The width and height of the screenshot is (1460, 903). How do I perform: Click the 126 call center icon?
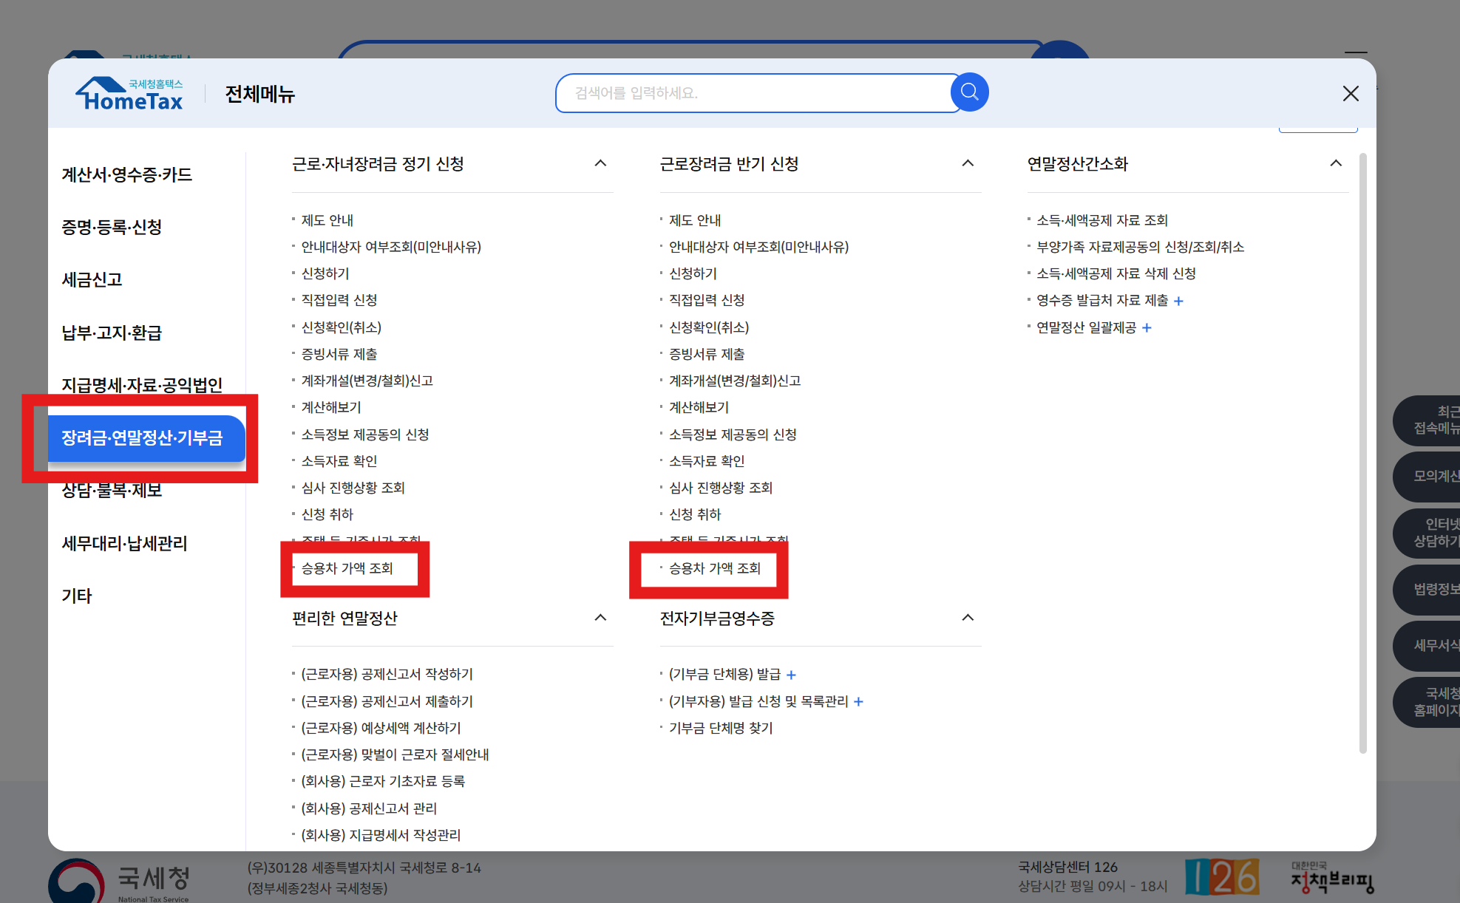[1221, 877]
